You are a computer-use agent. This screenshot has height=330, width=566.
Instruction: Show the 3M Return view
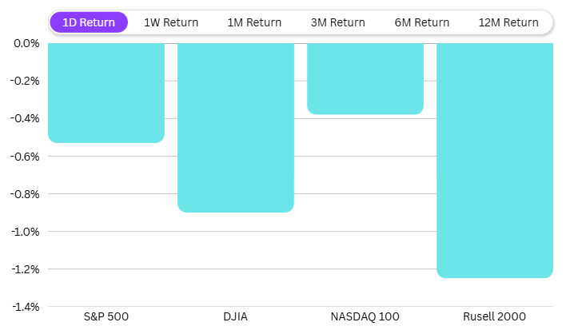338,22
